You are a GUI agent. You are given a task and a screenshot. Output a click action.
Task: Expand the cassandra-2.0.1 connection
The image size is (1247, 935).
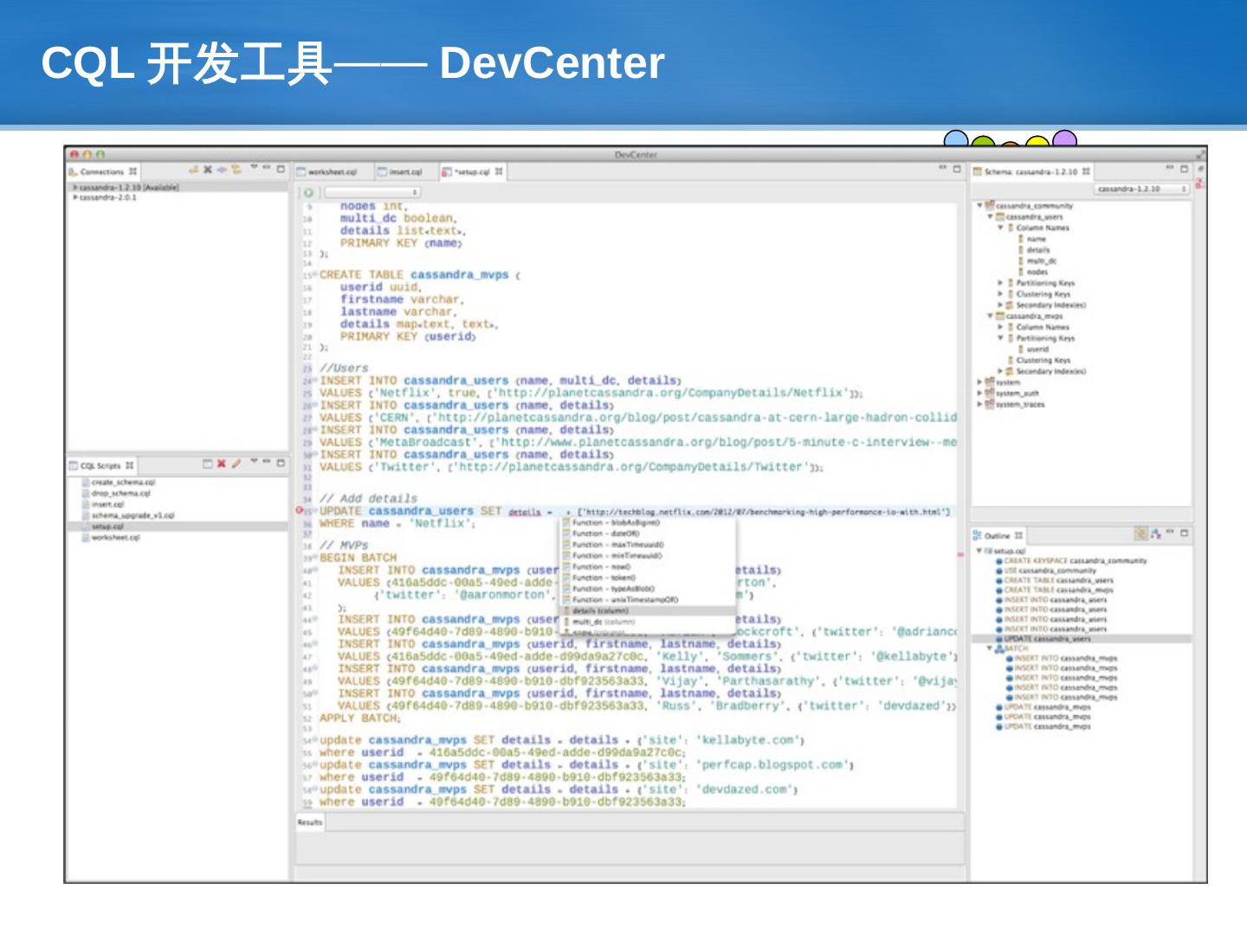[75, 197]
